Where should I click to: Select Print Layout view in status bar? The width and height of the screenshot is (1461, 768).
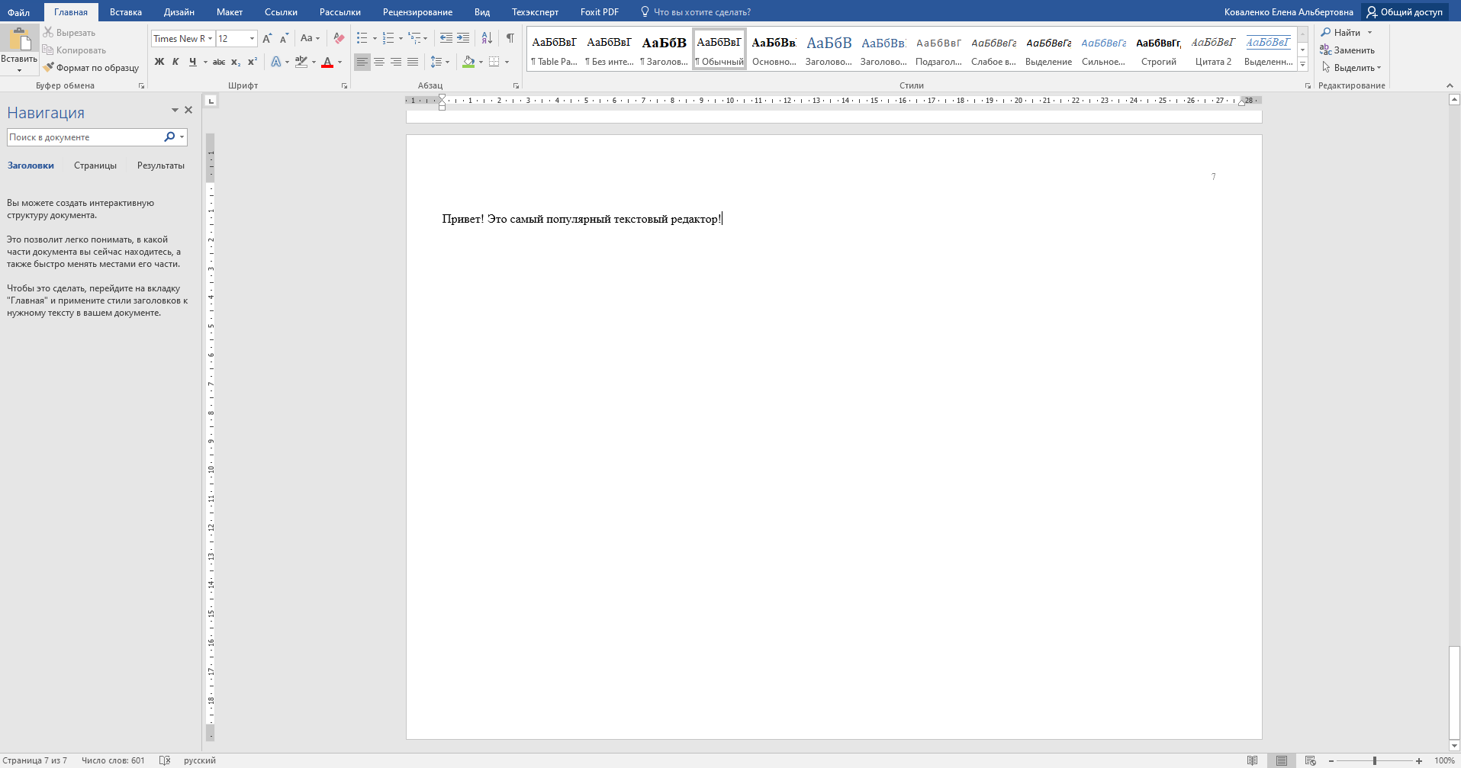tap(1282, 760)
